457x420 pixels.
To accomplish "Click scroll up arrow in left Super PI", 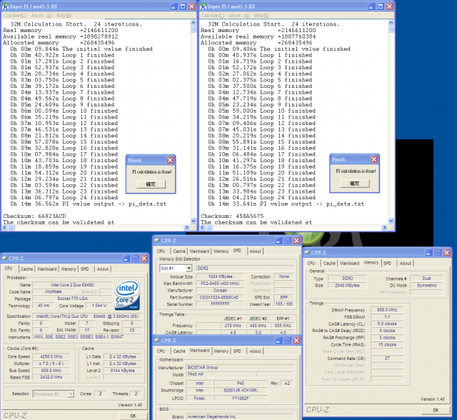I will [x=194, y=23].
